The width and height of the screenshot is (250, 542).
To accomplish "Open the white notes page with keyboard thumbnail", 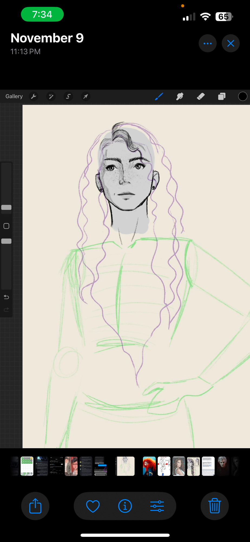I will pos(208,466).
